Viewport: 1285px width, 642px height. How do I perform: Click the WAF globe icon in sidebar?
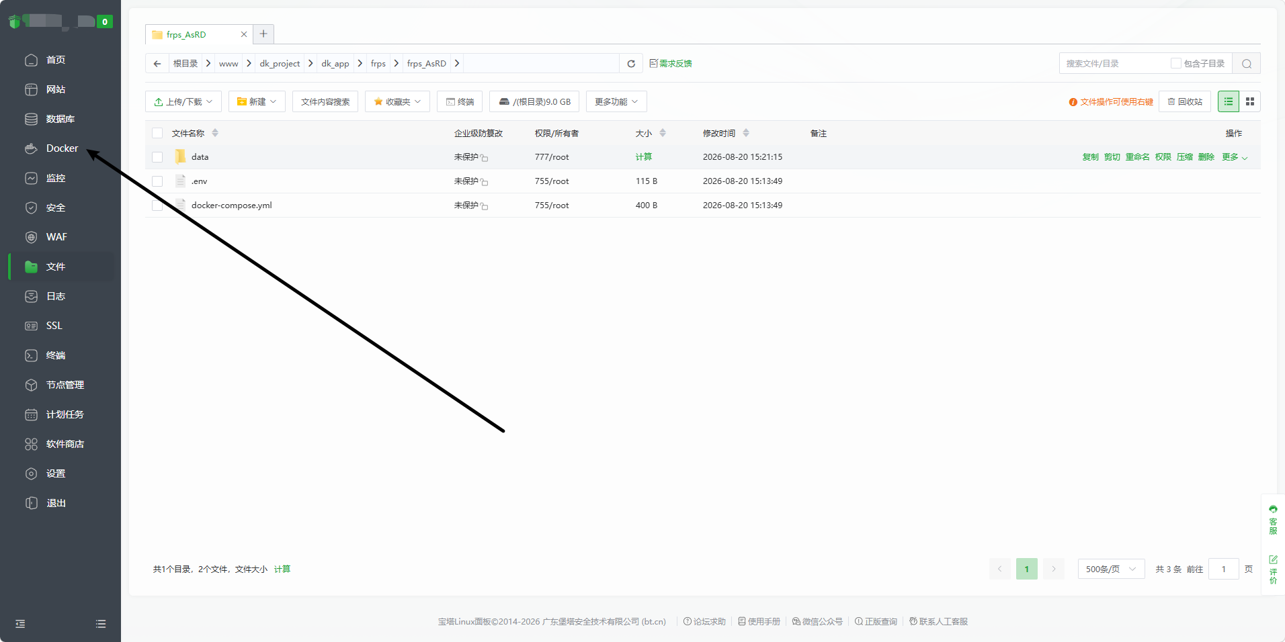(x=31, y=237)
